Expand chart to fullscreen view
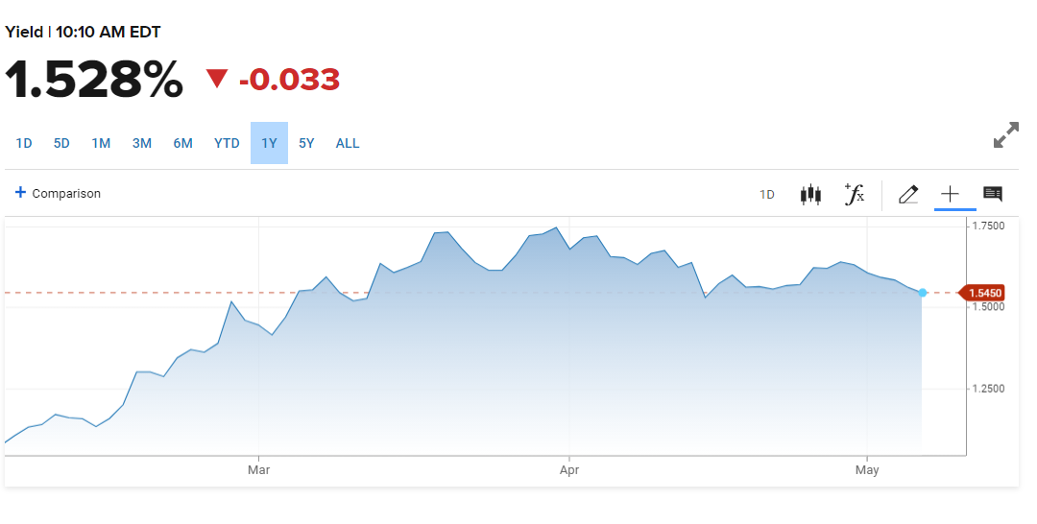This screenshot has height=524, width=1037. [x=1005, y=135]
